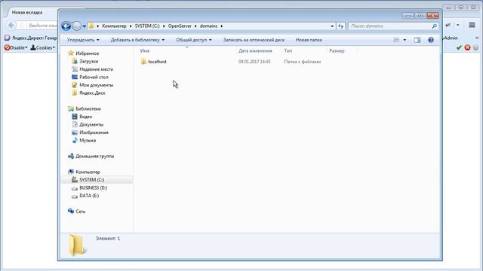Click the folder icon in the address bar
This screenshot has height=271, width=483.
pos(91,26)
